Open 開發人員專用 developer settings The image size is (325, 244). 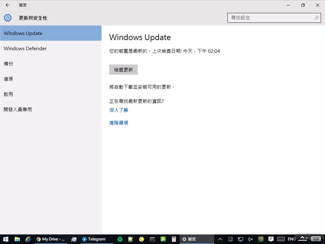(51, 109)
